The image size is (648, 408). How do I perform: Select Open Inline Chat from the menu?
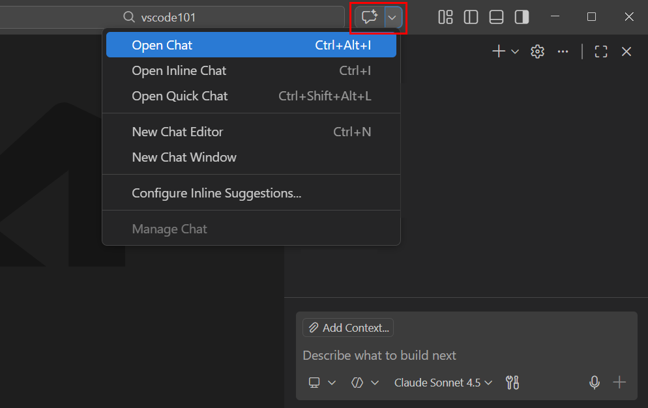pos(179,70)
